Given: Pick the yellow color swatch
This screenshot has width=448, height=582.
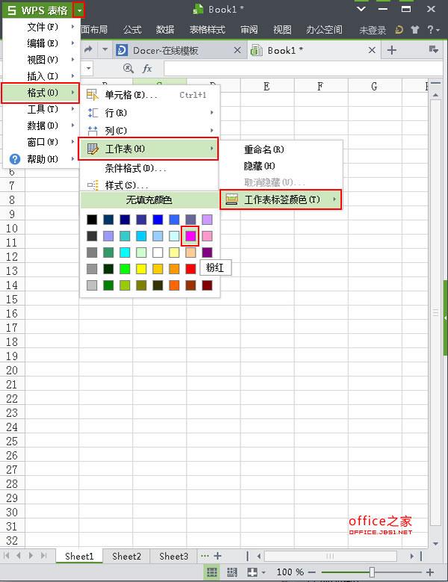Looking at the screenshot, I should pyautogui.click(x=141, y=269).
